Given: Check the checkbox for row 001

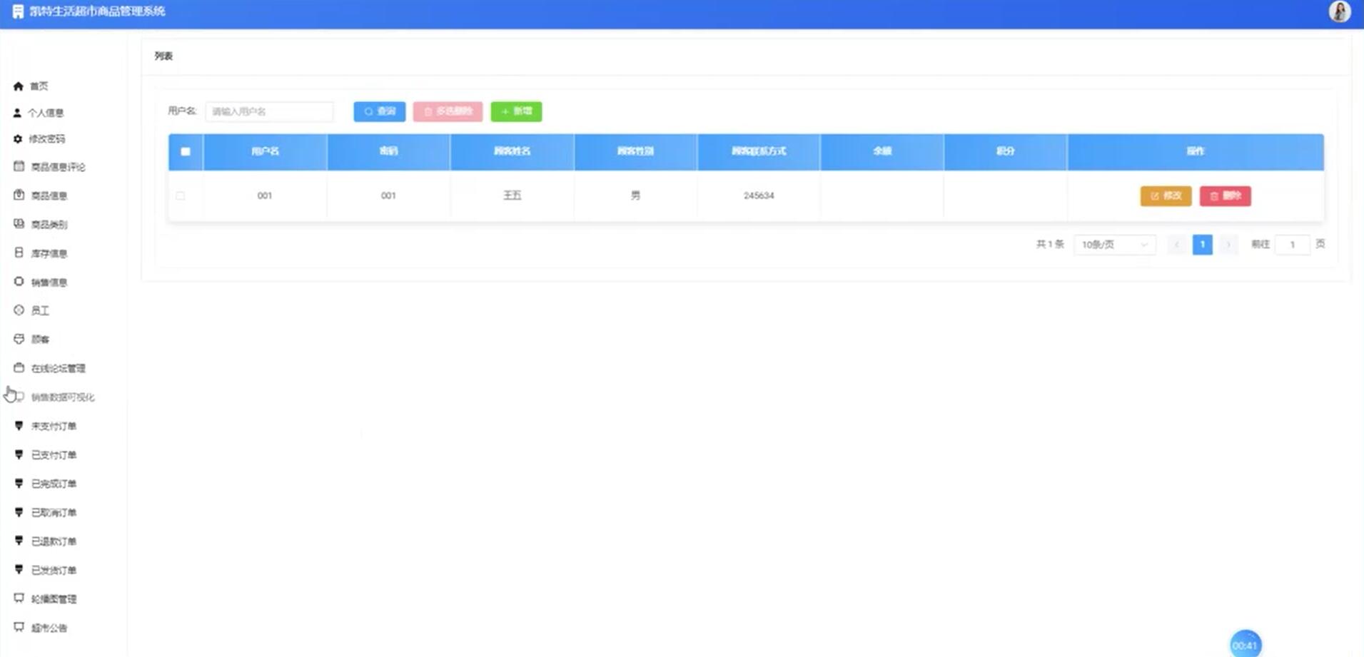Looking at the screenshot, I should [x=181, y=195].
